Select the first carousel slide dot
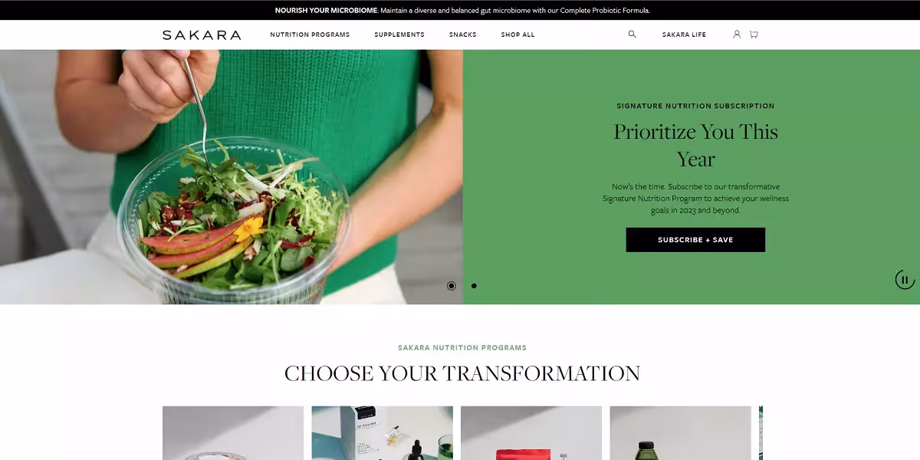This screenshot has height=460, width=920. (452, 286)
